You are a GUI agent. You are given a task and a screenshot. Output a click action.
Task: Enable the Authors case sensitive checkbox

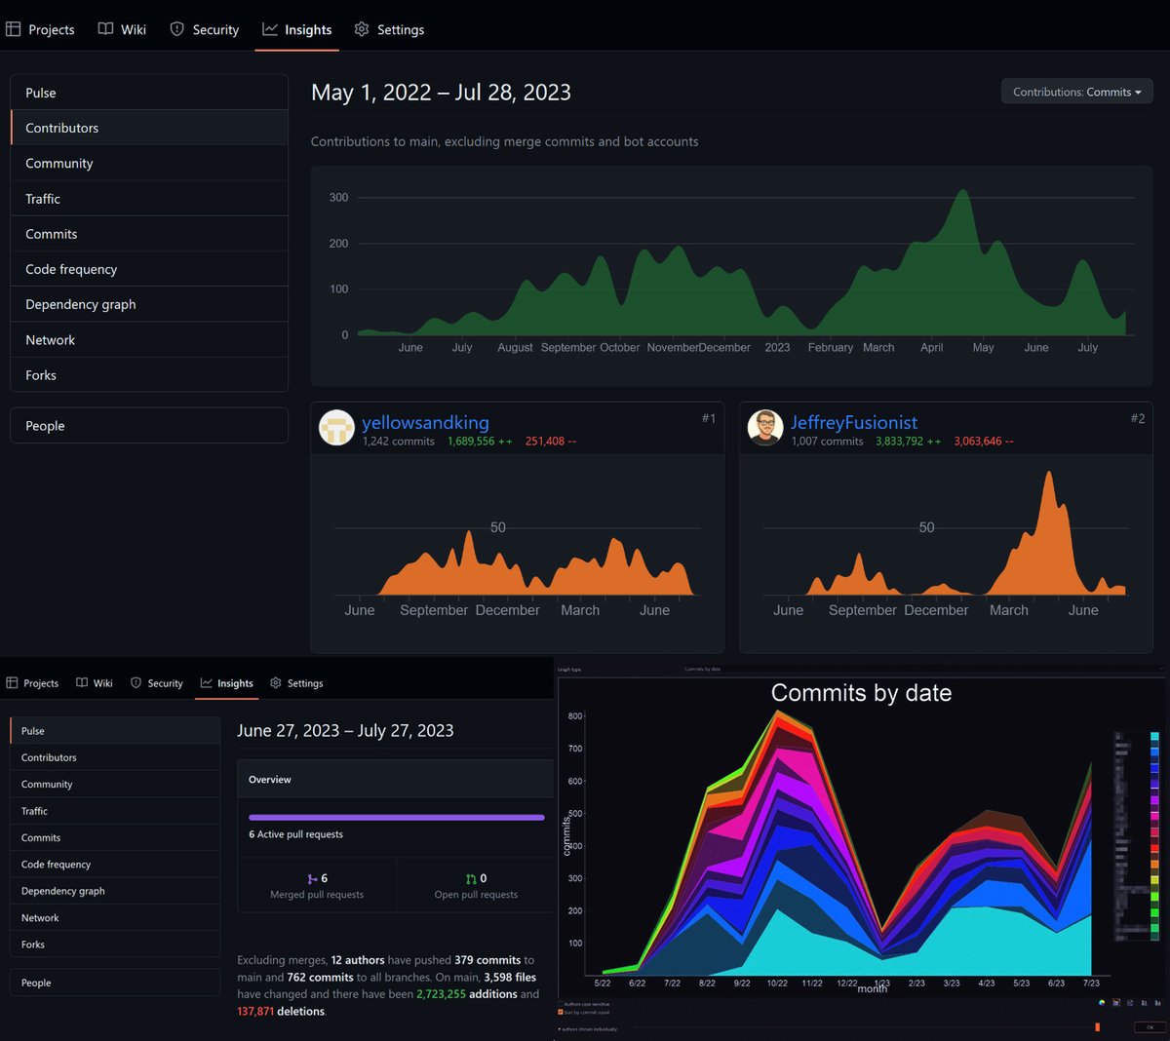(561, 1004)
